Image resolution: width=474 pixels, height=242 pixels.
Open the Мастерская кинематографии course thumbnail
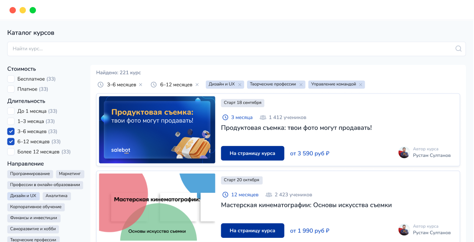pyautogui.click(x=157, y=207)
